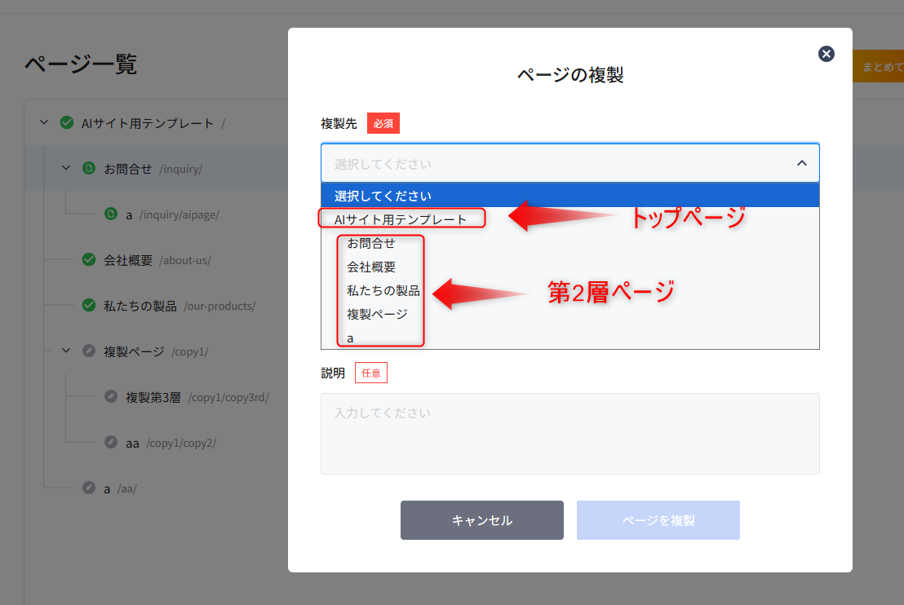Screen dimensions: 904x605
Task: Click the page icon next to お問合せ
Action: [89, 169]
